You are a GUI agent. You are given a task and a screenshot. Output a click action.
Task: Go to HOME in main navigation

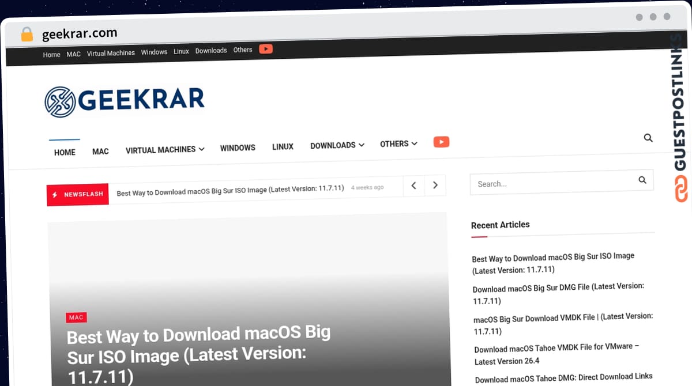pyautogui.click(x=65, y=152)
